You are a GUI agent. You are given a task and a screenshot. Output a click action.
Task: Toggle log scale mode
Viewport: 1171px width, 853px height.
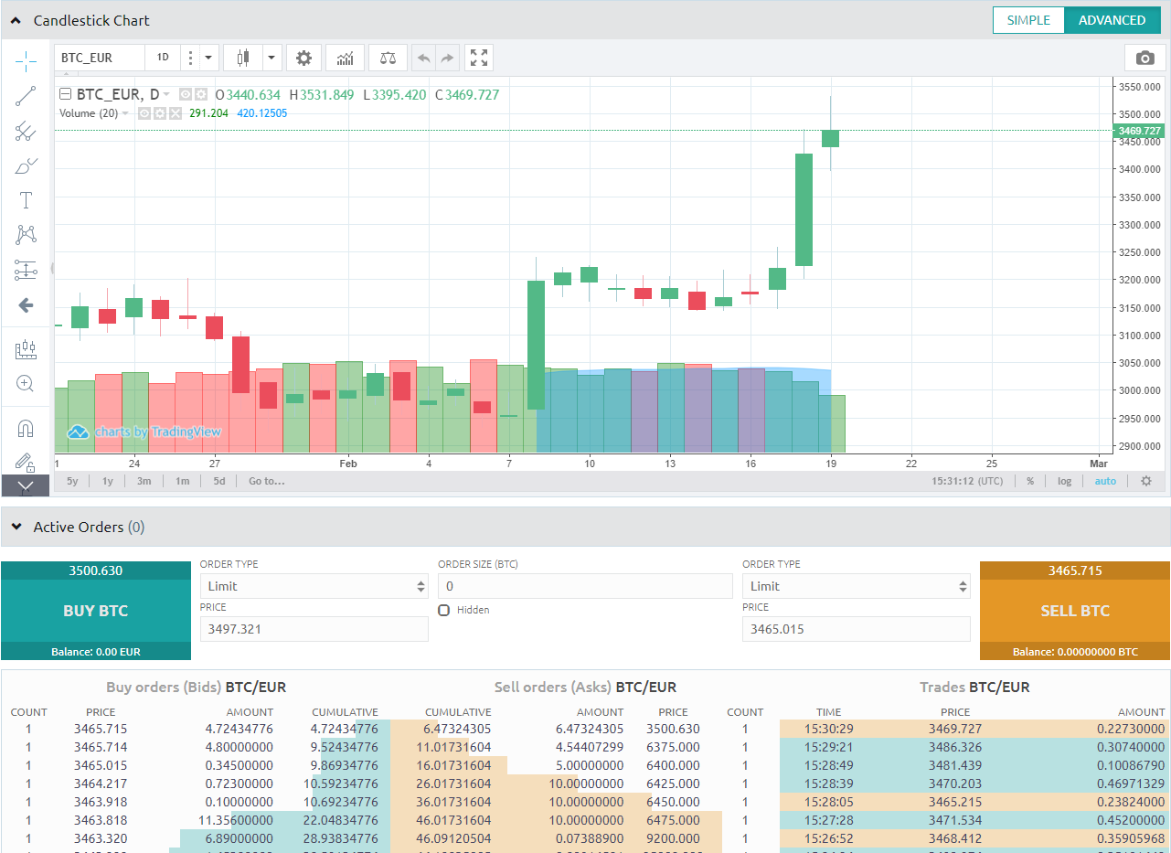[x=1065, y=481]
